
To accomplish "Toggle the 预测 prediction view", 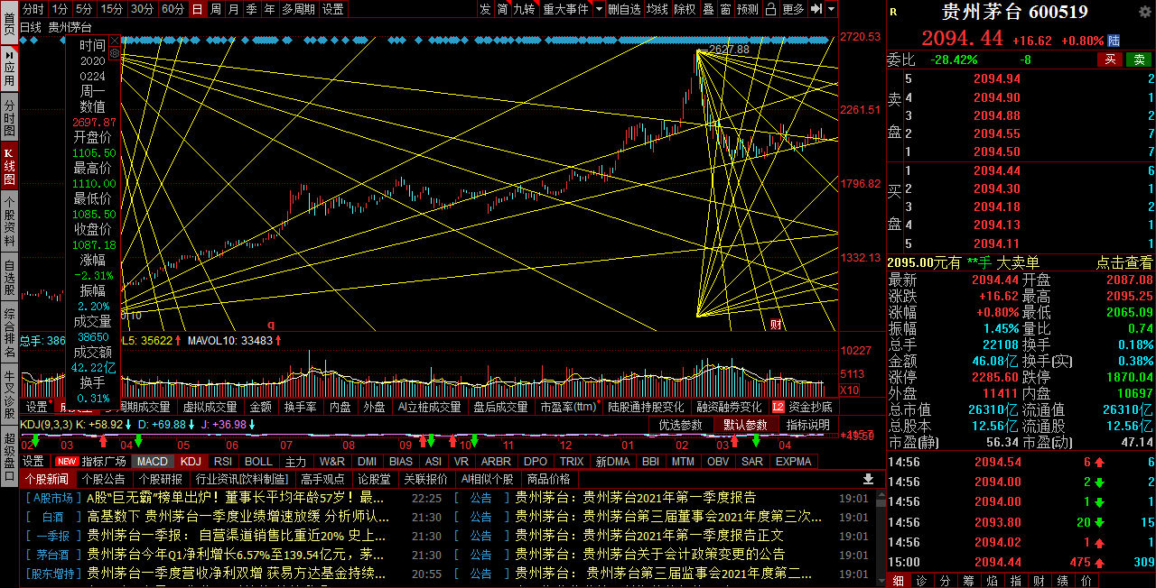I will tap(748, 9).
